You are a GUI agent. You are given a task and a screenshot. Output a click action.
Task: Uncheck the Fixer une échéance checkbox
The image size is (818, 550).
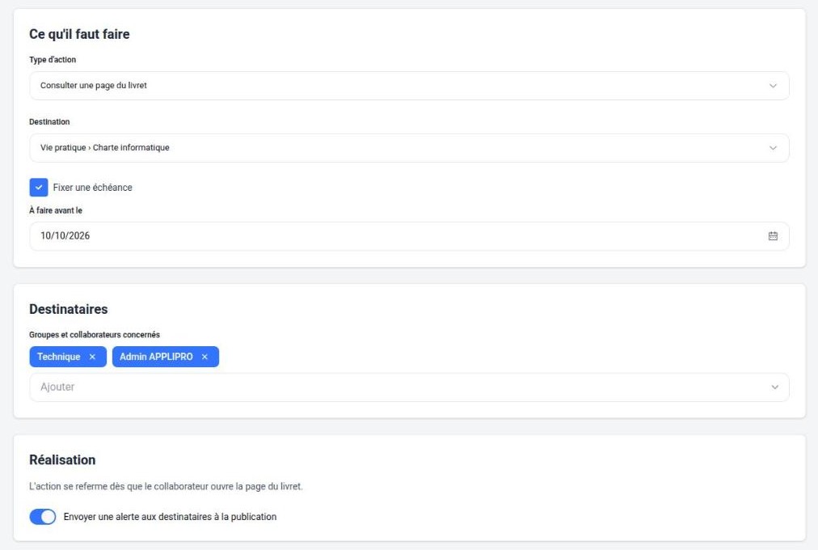click(x=39, y=188)
